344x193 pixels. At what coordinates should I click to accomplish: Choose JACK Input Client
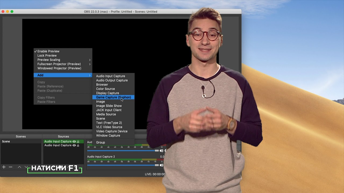113,110
